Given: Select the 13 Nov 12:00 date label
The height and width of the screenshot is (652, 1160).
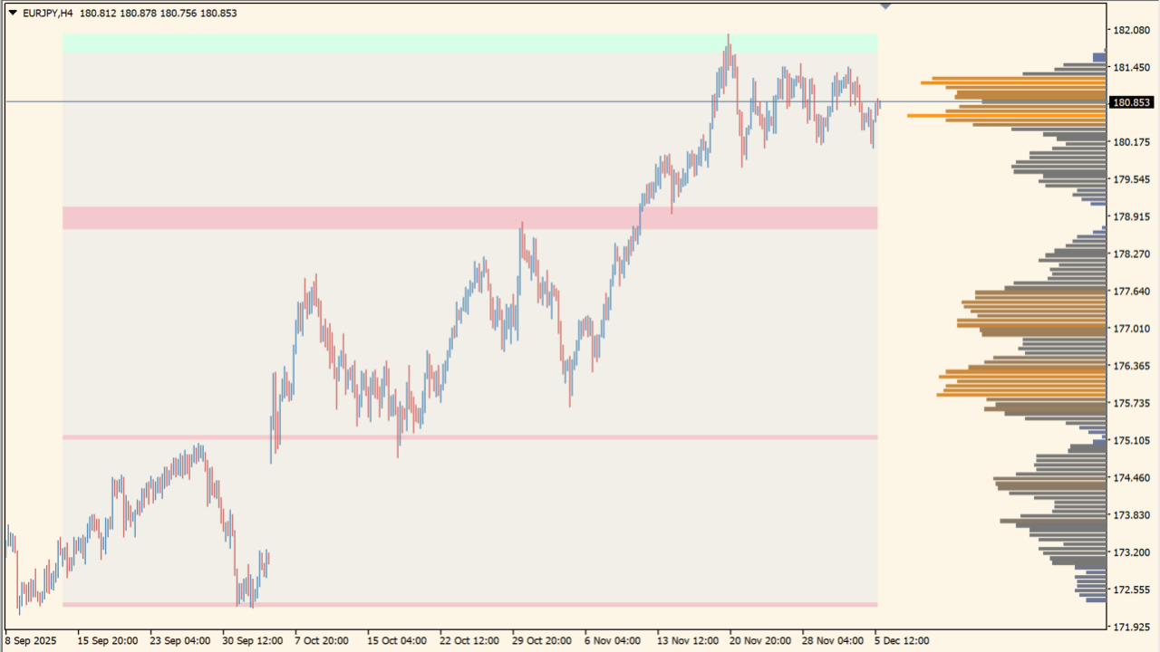Looking at the screenshot, I should tap(688, 639).
